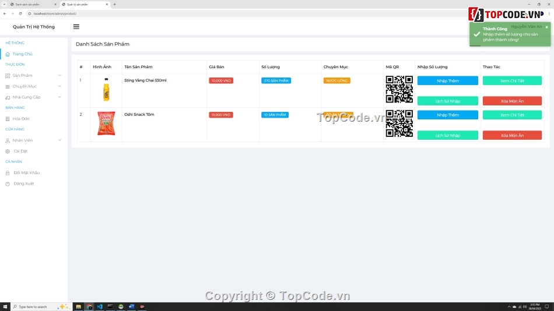Open the terminal icon in taskbar
Viewport: 554px width, 311px height.
coord(110,307)
